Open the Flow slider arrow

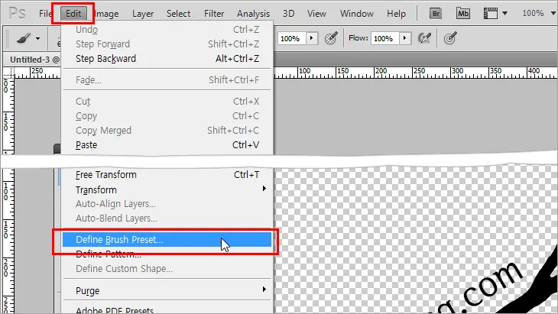[404, 38]
